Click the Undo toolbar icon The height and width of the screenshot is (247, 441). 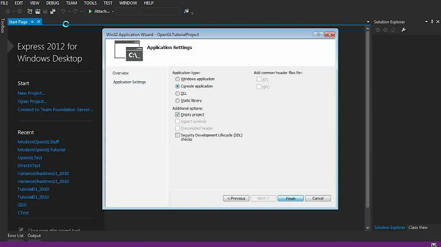[x=63, y=12]
